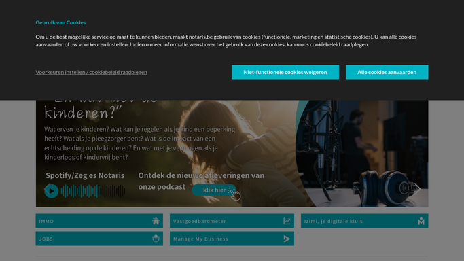The width and height of the screenshot is (464, 261).
Task: Click the 'kinderen?' banner headline
Action: (83, 112)
